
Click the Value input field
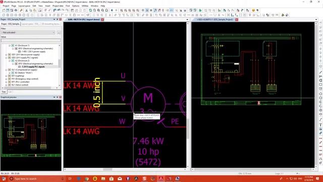coord(31,40)
